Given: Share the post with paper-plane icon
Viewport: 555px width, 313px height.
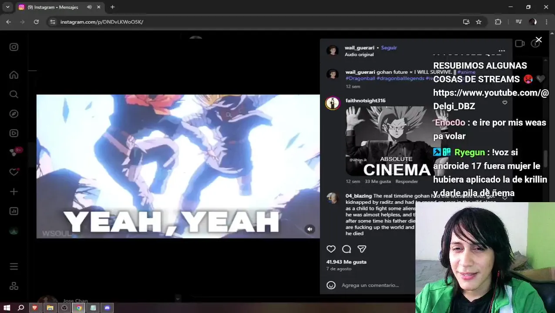Looking at the screenshot, I should [362, 249].
